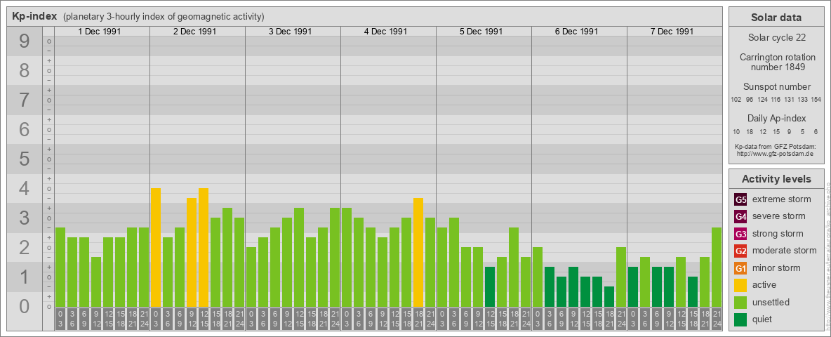The width and height of the screenshot is (831, 337).
Task: Click the 'Sunspot number' label
Action: click(x=776, y=87)
